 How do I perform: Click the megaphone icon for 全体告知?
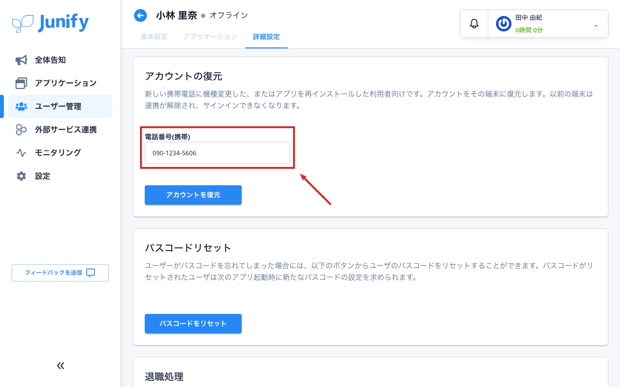pos(21,60)
